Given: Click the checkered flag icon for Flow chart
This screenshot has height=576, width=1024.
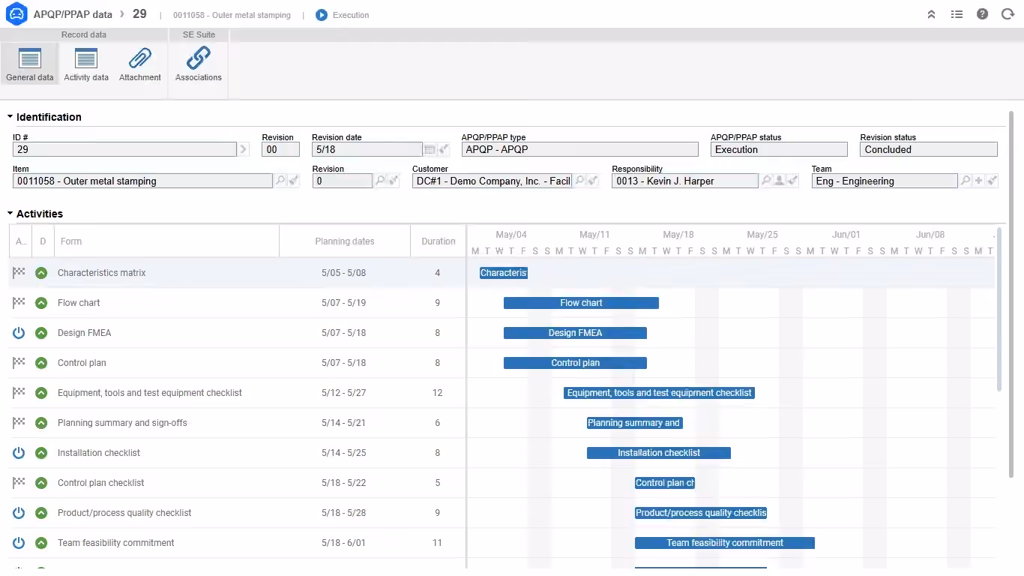Looking at the screenshot, I should pos(19,302).
